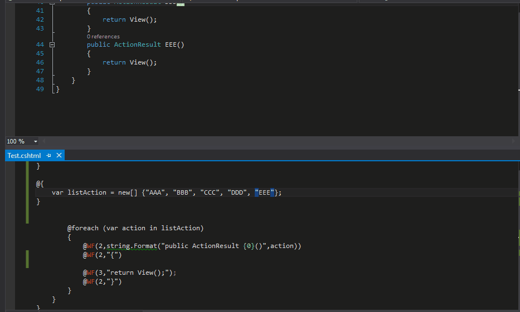The height and width of the screenshot is (312, 520).
Task: Click the left horizontal scroll arrow
Action: point(44,141)
